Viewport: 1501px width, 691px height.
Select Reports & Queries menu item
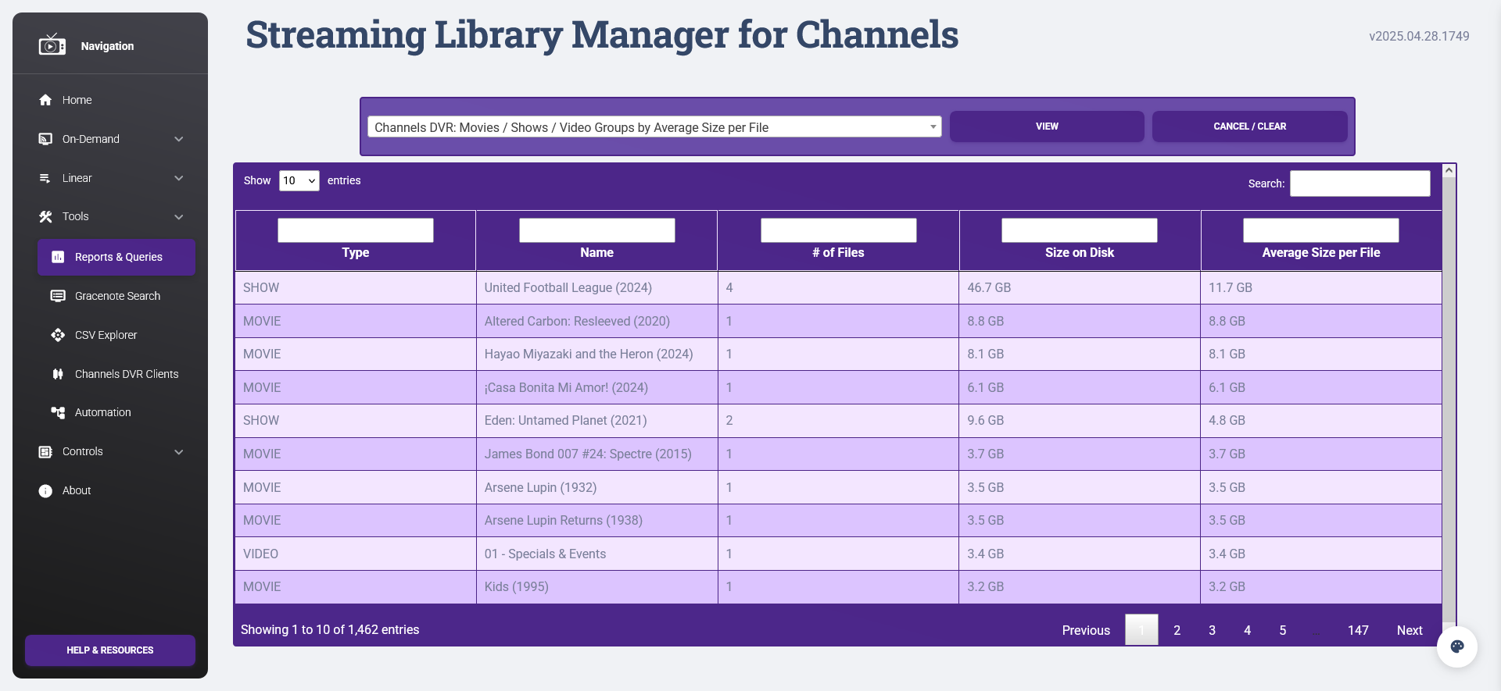point(117,257)
